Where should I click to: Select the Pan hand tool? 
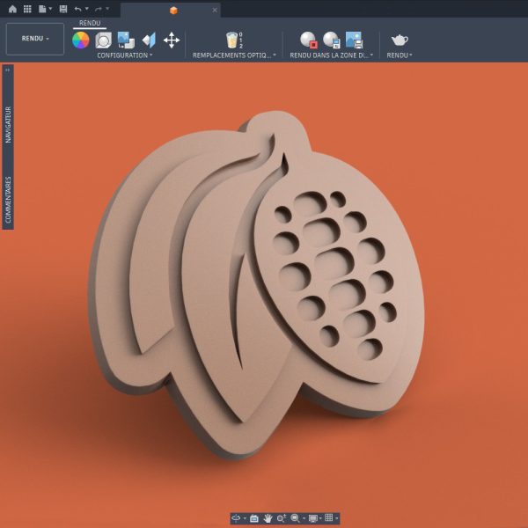click(268, 518)
